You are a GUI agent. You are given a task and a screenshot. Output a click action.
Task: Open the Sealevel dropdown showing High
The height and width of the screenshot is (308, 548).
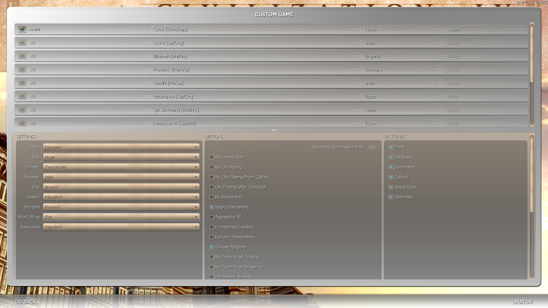[121, 177]
